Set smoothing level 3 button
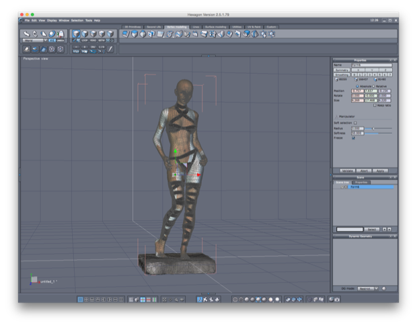The width and height of the screenshot is (417, 327). (x=370, y=75)
